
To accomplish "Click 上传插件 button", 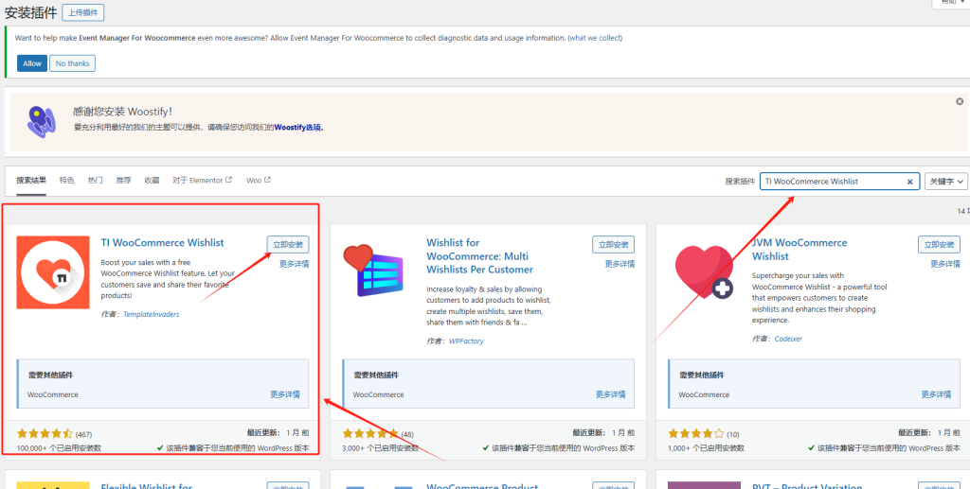I will [83, 13].
